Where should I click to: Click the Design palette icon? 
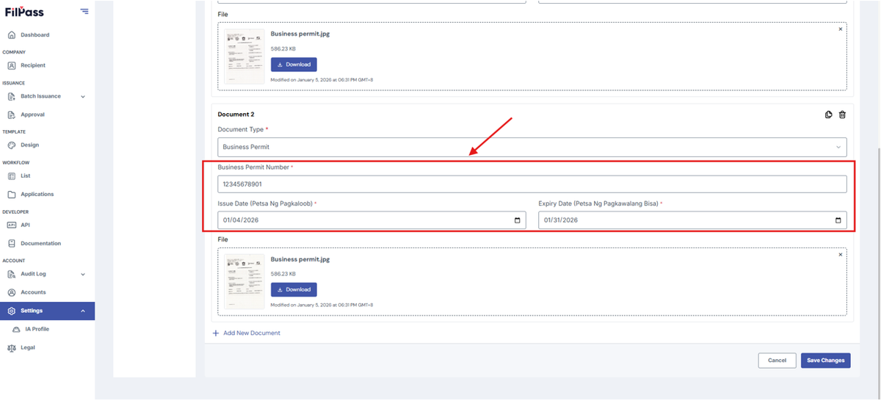click(x=12, y=145)
